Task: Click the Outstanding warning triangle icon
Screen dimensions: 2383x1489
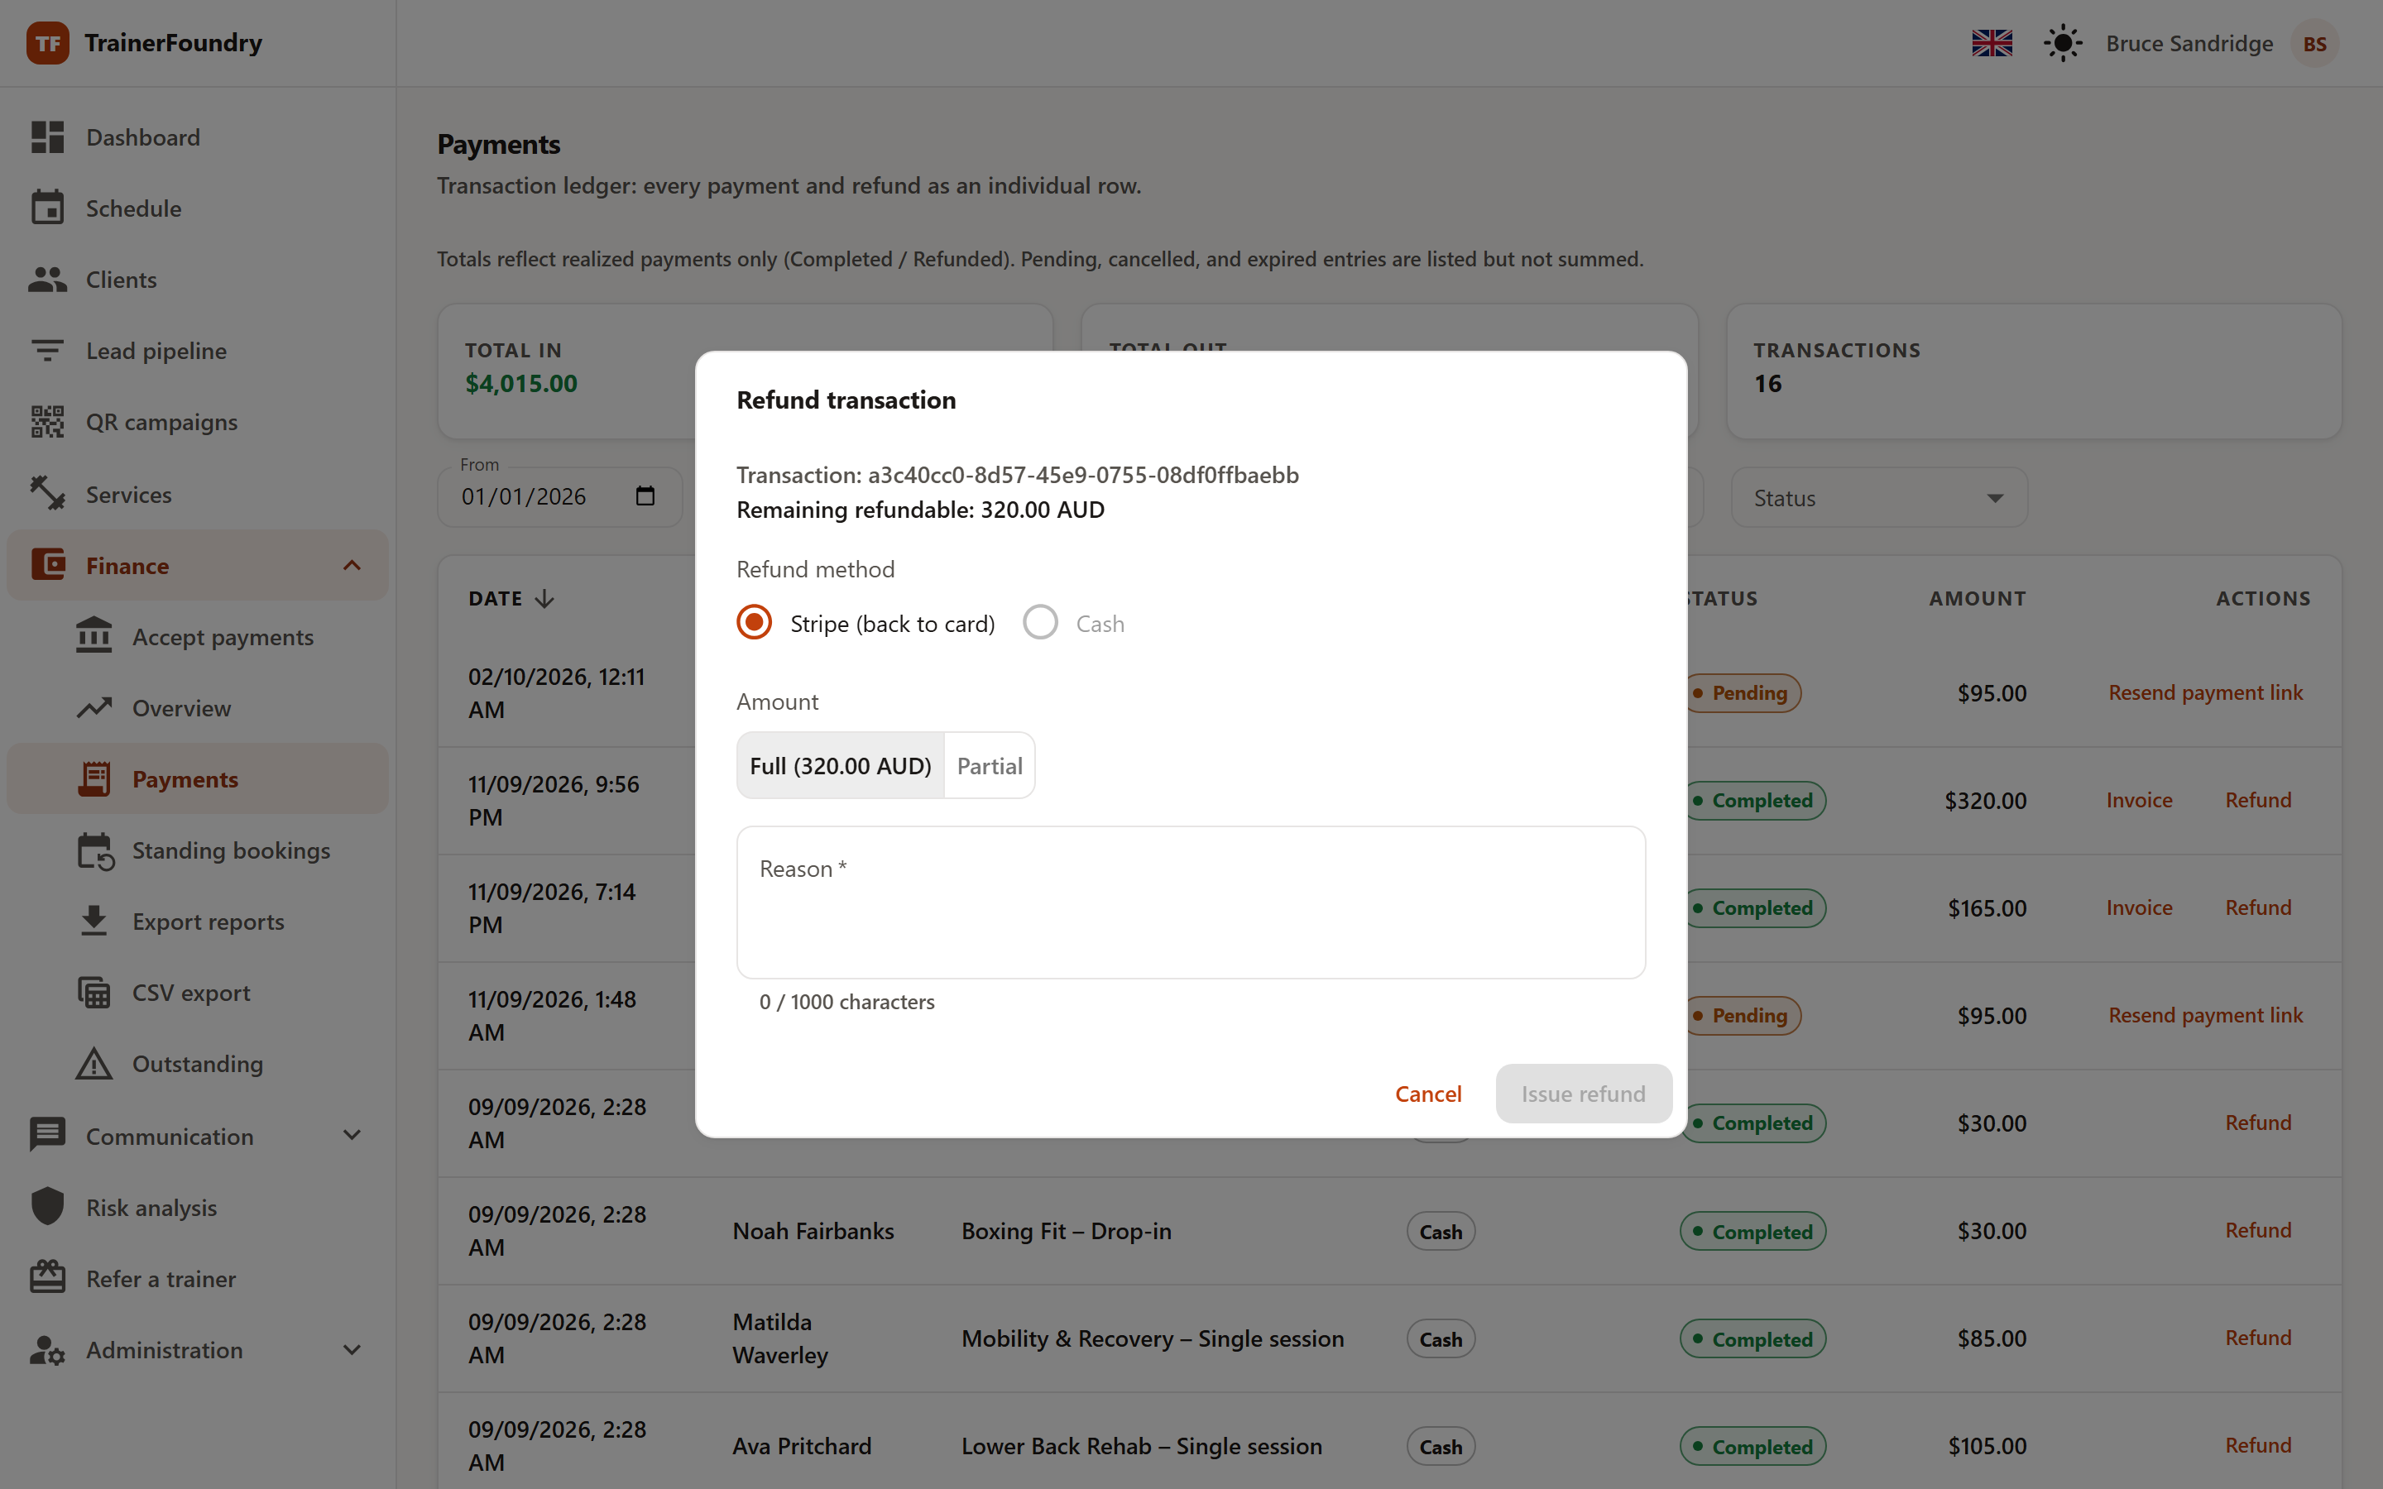Action: click(94, 1064)
